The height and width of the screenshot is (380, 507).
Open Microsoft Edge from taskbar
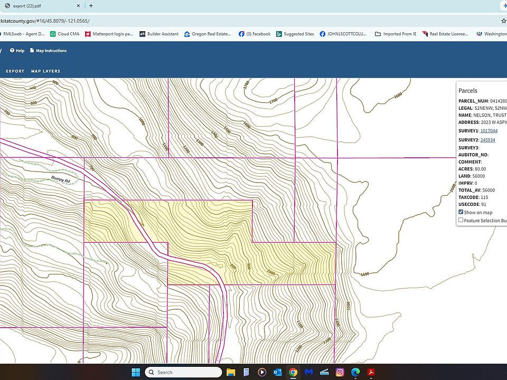click(355, 372)
